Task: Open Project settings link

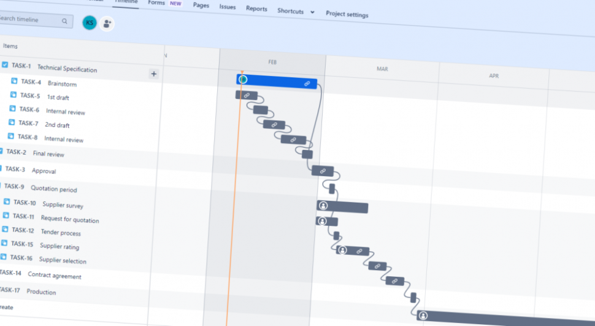Action: [347, 14]
